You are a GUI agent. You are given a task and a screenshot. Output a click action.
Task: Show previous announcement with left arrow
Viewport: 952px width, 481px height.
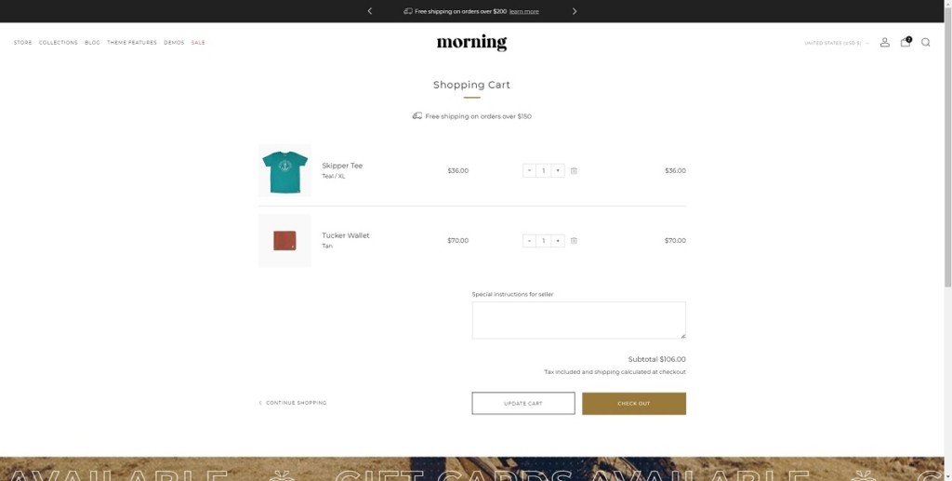[x=370, y=11]
